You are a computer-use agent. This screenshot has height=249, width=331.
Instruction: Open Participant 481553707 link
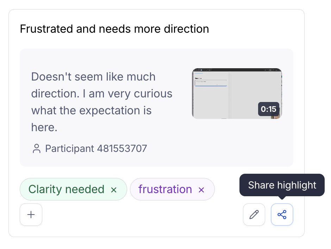[x=96, y=149]
